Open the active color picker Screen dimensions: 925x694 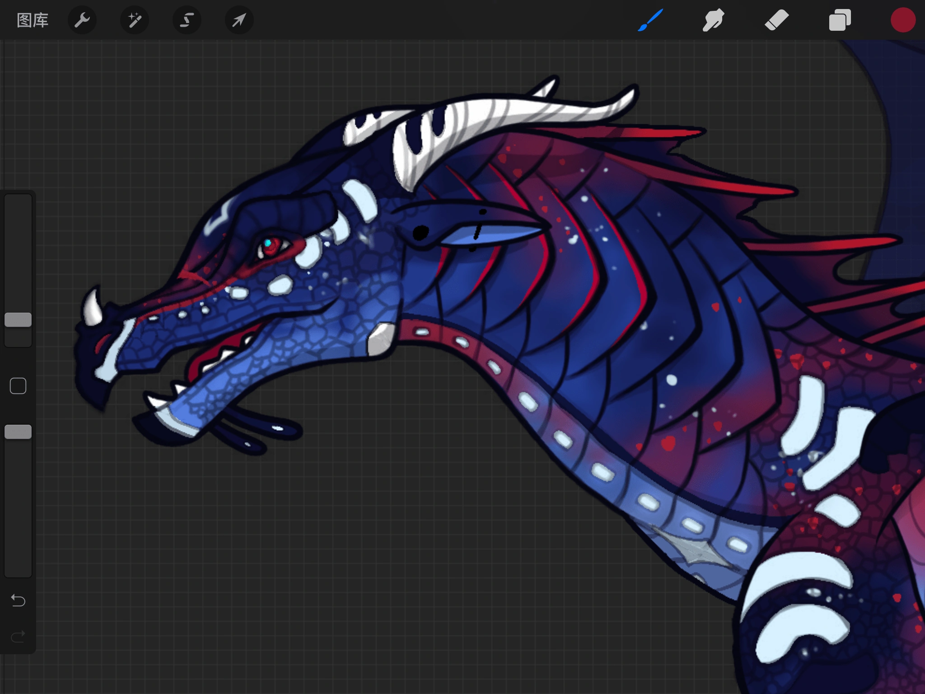(903, 19)
